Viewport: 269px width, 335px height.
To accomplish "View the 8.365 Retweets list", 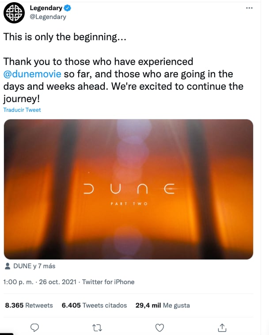I will 29,305.
